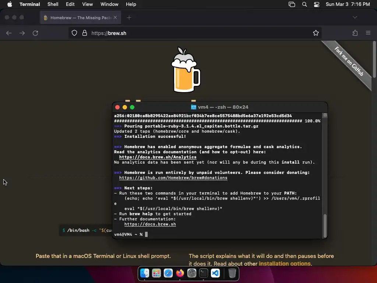Click the Stage Manager icon in menu bar
Viewport: 377px width, 283px height.
tap(292, 4)
